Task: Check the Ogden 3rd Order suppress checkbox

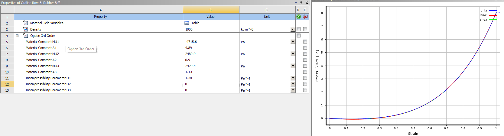Action: (299, 36)
